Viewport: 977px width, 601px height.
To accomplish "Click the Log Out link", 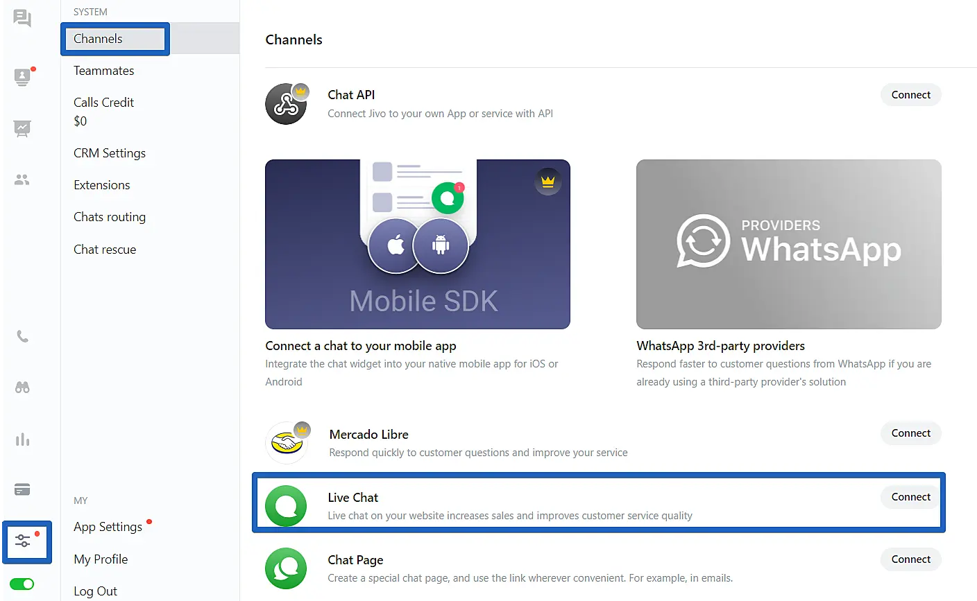I will click(x=96, y=591).
